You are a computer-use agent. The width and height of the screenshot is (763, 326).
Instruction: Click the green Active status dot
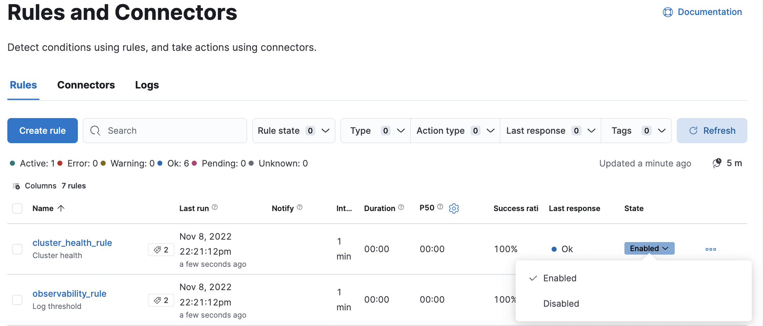tap(13, 163)
